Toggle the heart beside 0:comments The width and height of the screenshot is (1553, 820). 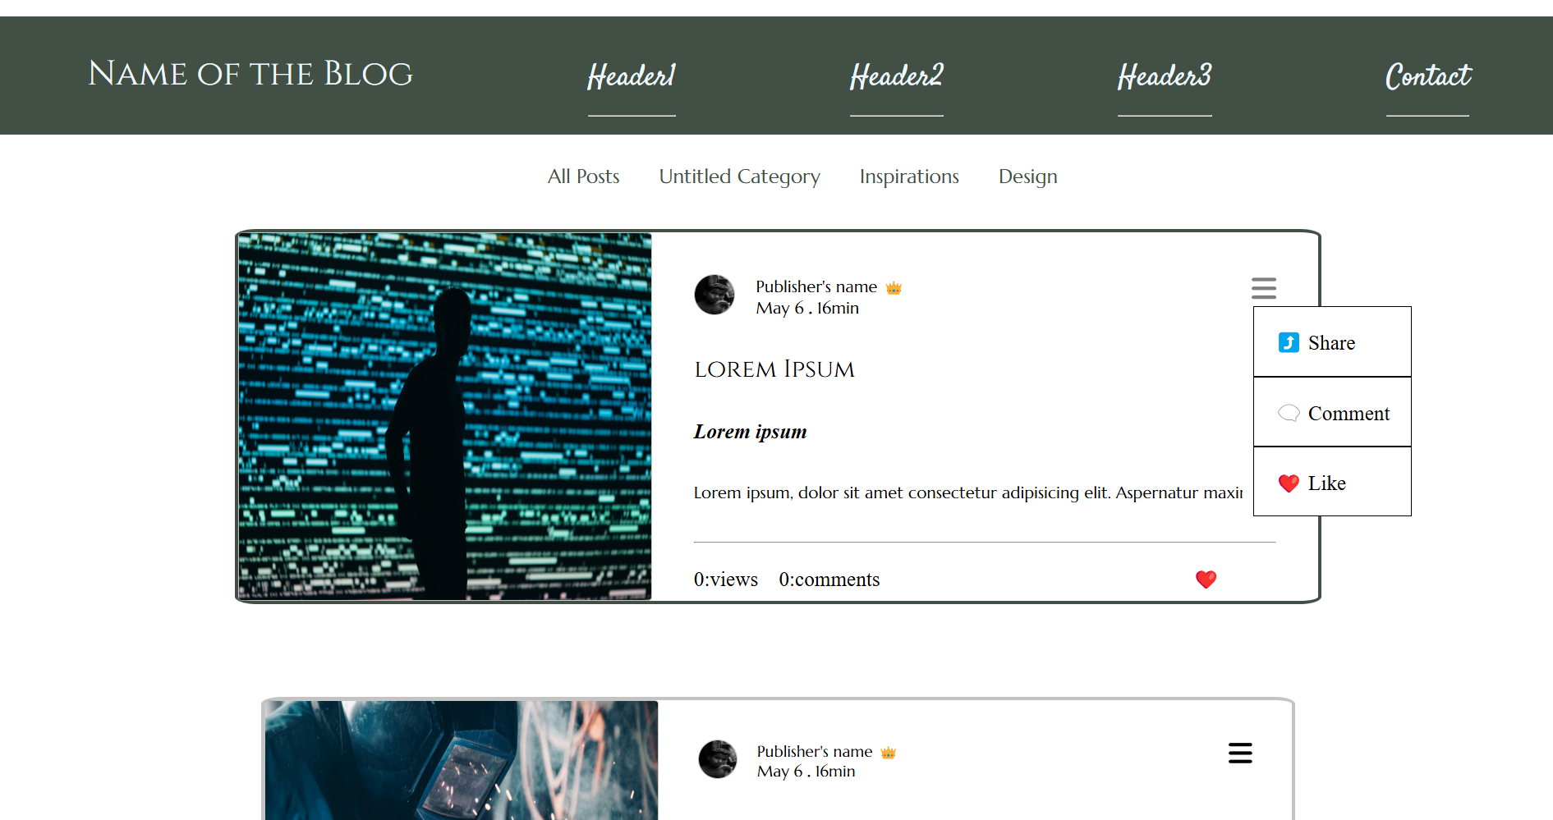click(1206, 579)
